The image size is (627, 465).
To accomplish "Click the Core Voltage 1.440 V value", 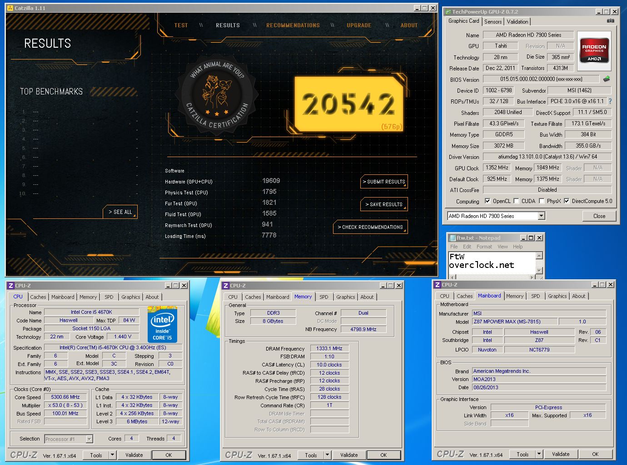I will 123,336.
